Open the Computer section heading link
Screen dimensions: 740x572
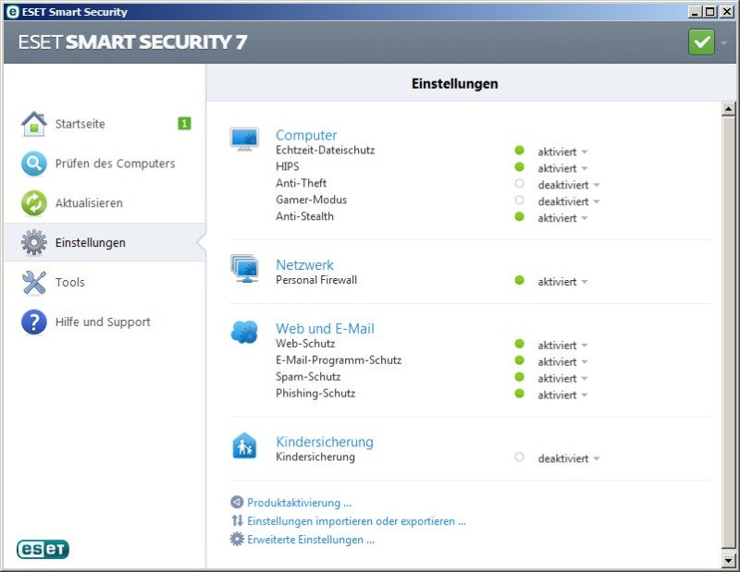(x=306, y=135)
